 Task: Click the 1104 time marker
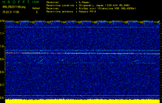pyautogui.click(x=63, y=22)
